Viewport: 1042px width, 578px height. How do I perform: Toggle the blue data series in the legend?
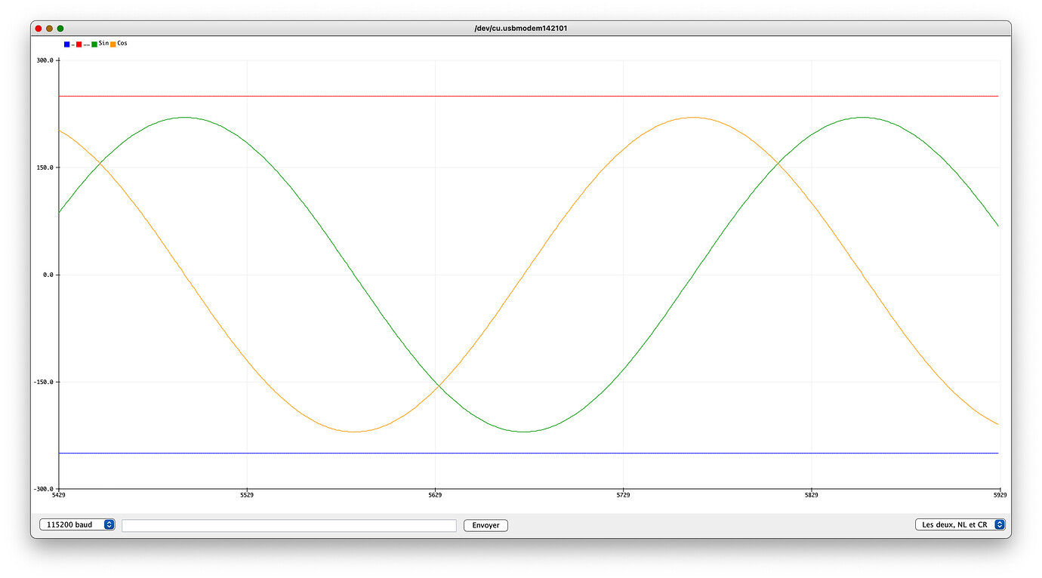click(x=66, y=44)
